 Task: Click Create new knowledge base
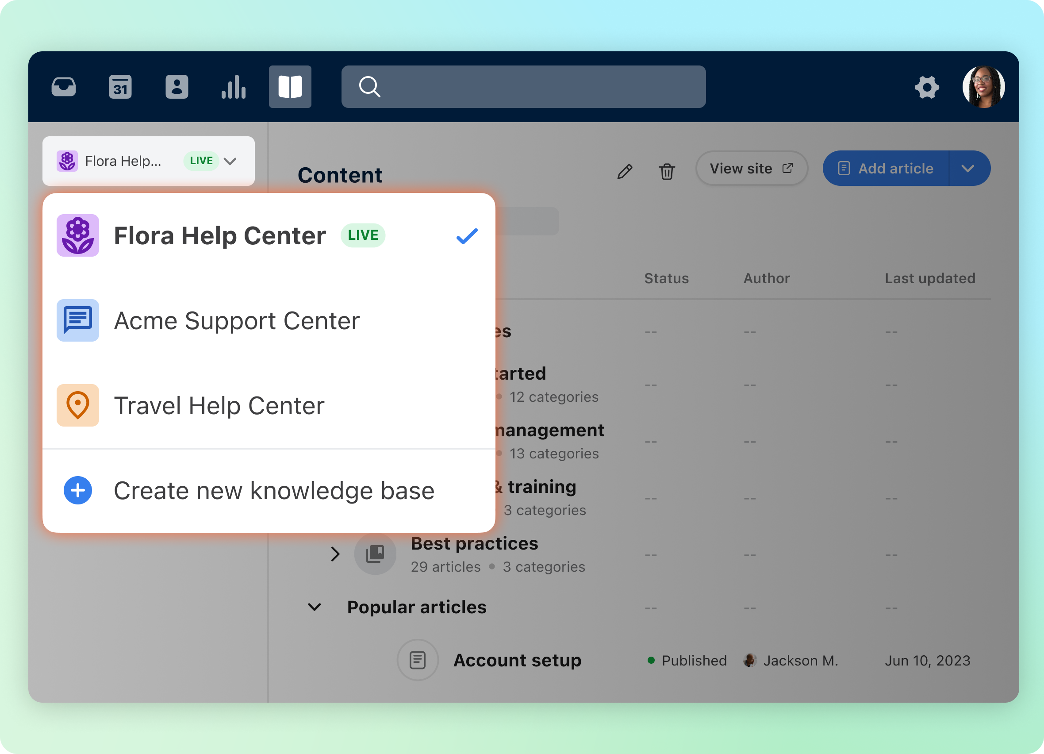click(273, 490)
